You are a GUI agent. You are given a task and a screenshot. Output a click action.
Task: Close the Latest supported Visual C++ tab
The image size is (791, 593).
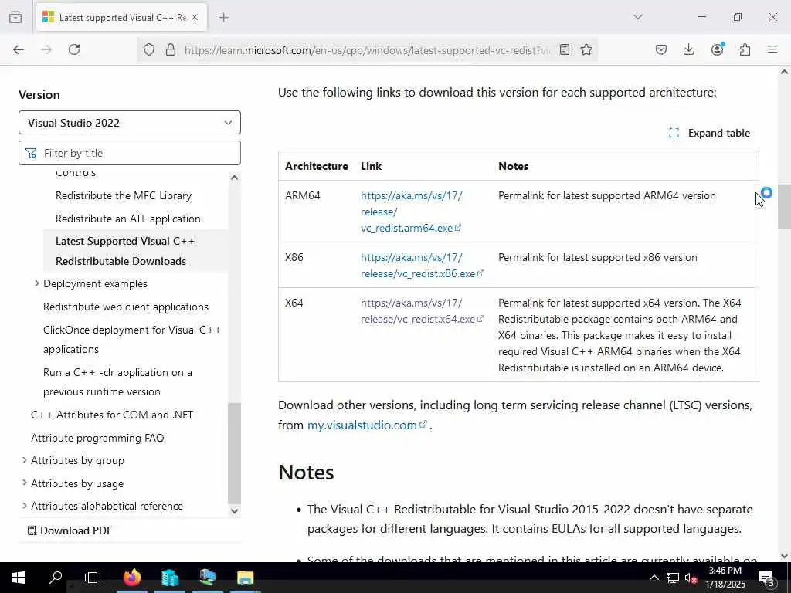pos(195,17)
